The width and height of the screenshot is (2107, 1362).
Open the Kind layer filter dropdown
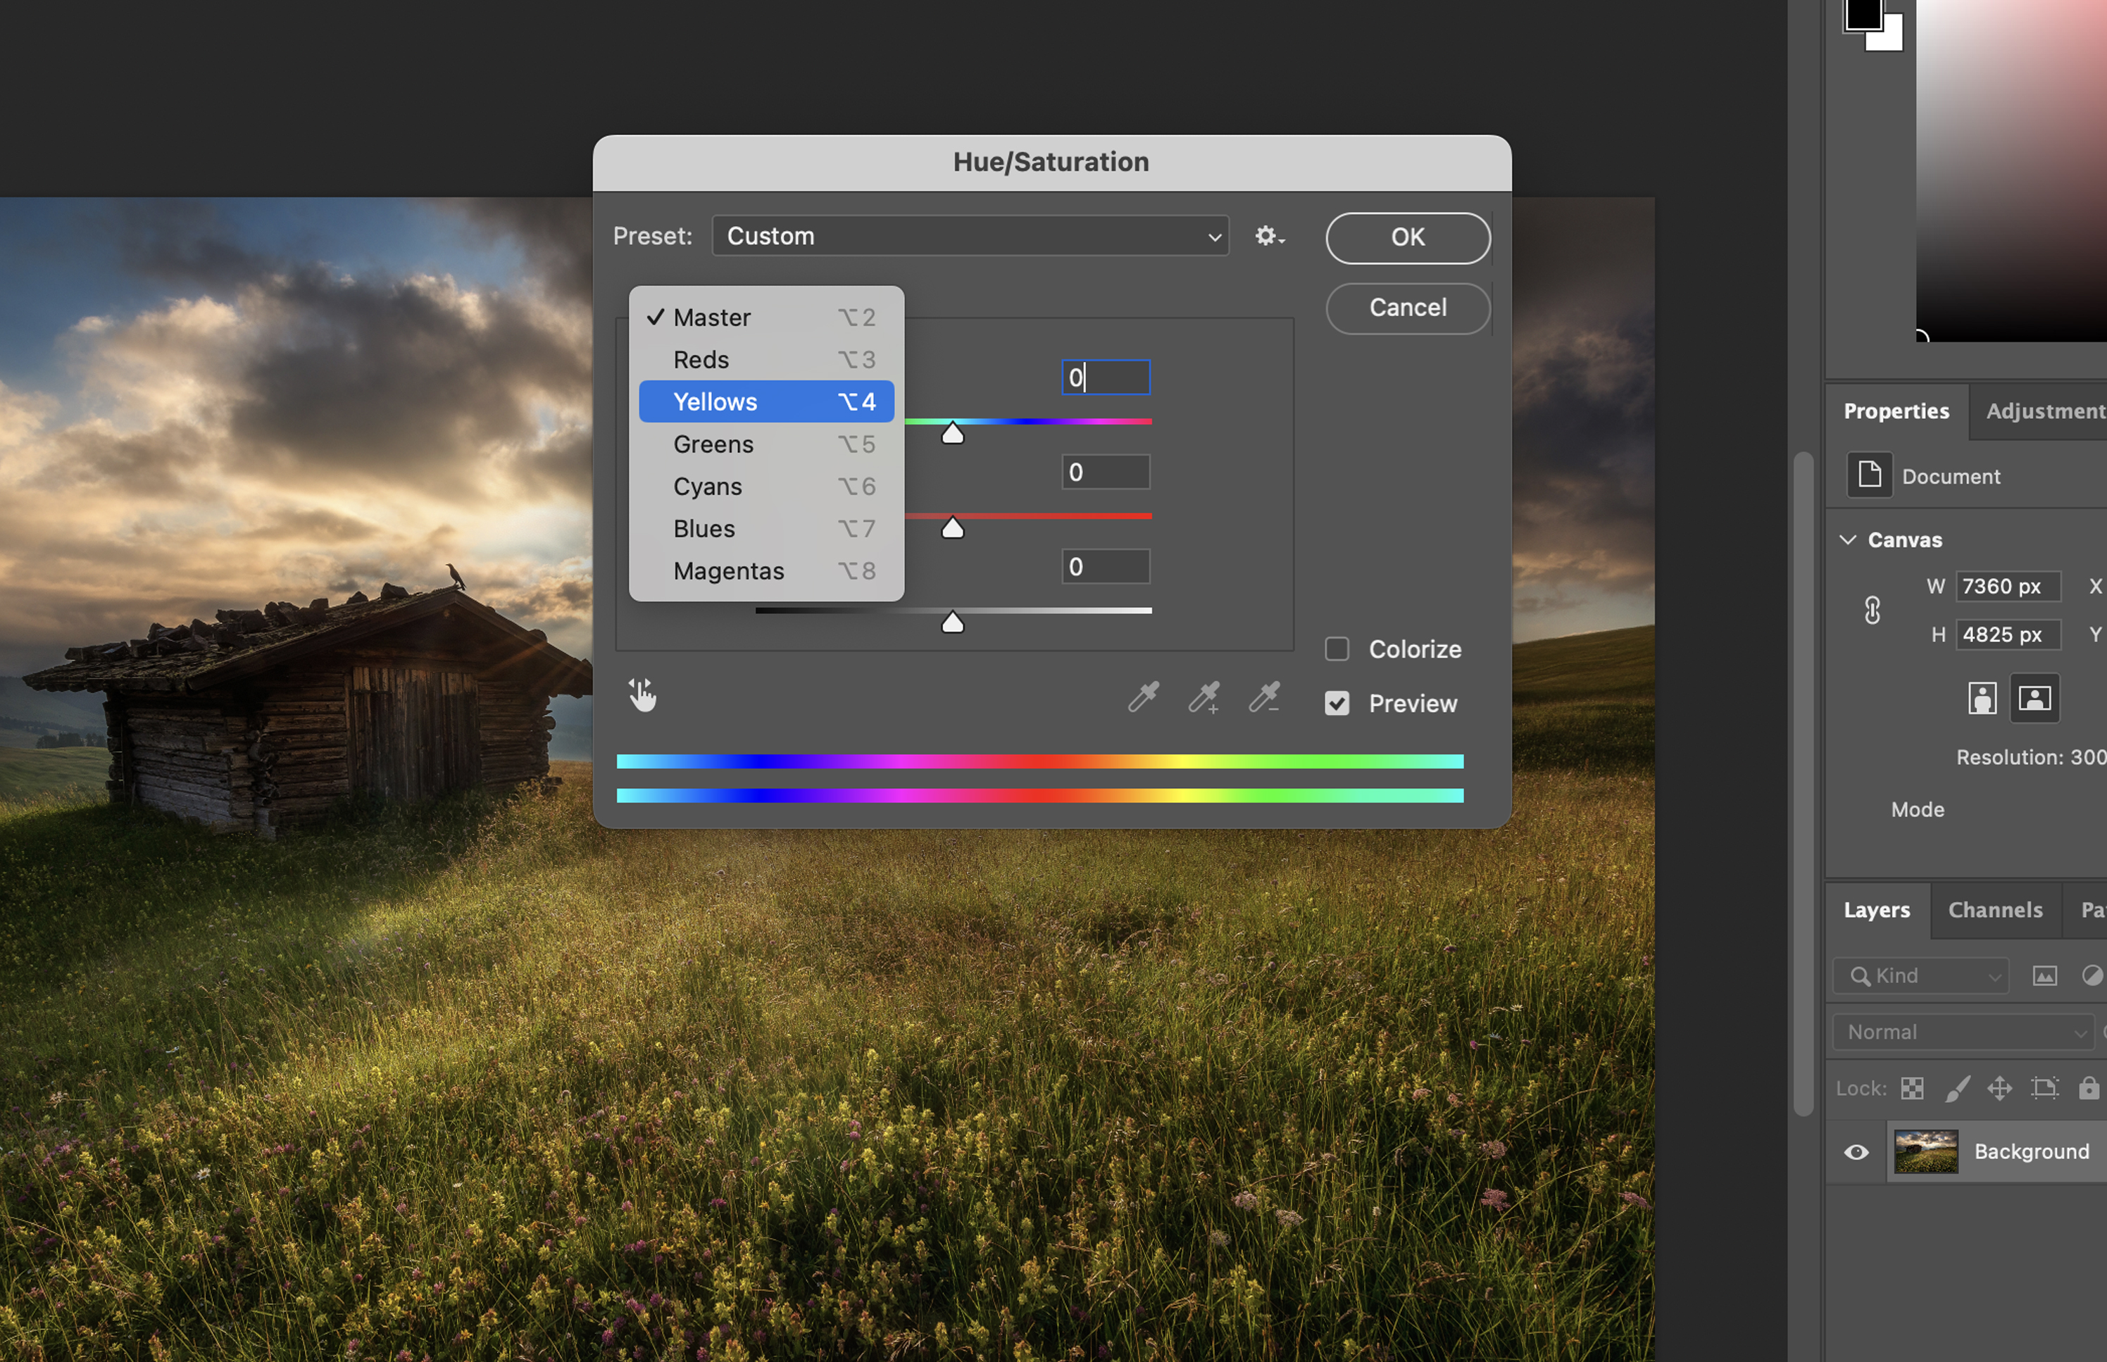point(1920,975)
